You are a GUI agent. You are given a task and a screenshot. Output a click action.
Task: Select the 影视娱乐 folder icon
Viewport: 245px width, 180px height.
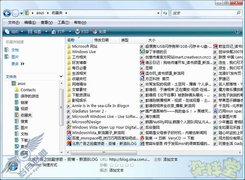coord(69,100)
